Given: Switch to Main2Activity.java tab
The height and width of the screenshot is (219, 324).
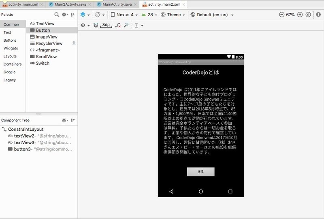Looking at the screenshot, I should click(70, 4).
